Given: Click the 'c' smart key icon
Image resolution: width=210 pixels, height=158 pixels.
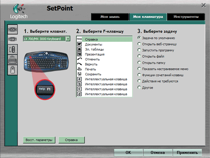Looking at the screenshot, I should point(79,89).
